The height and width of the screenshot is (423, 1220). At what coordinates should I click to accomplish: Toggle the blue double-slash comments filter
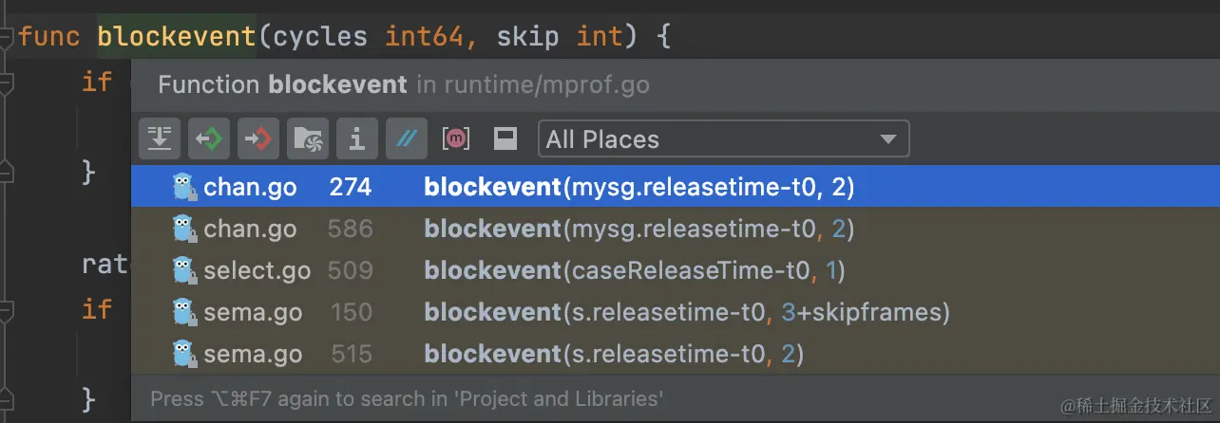(407, 139)
